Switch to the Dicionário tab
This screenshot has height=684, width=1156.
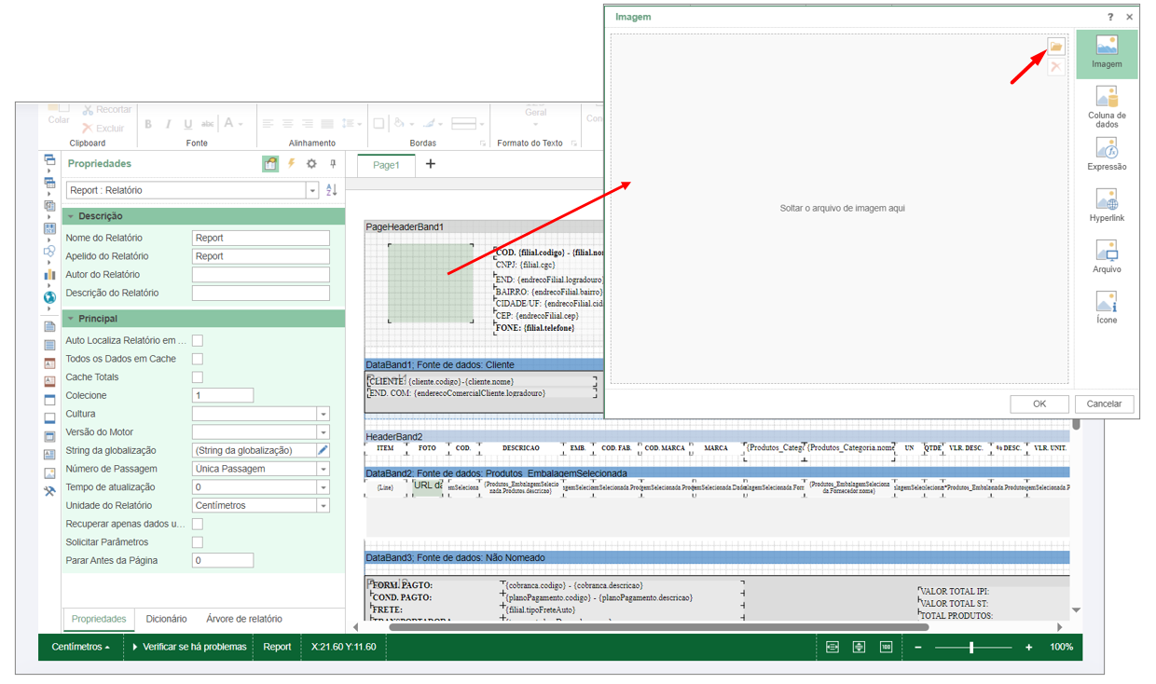(166, 619)
